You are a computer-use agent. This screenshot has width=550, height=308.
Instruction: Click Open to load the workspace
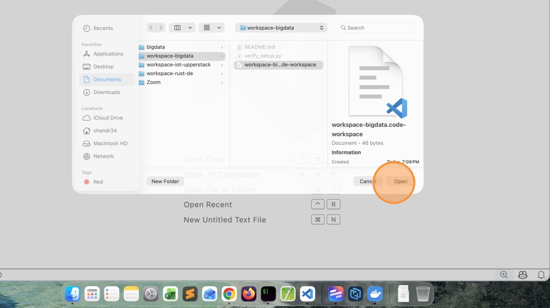401,181
